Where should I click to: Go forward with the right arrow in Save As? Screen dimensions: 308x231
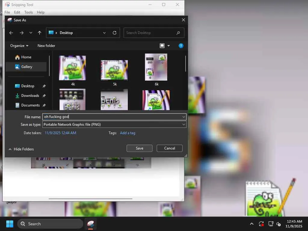[22, 33]
